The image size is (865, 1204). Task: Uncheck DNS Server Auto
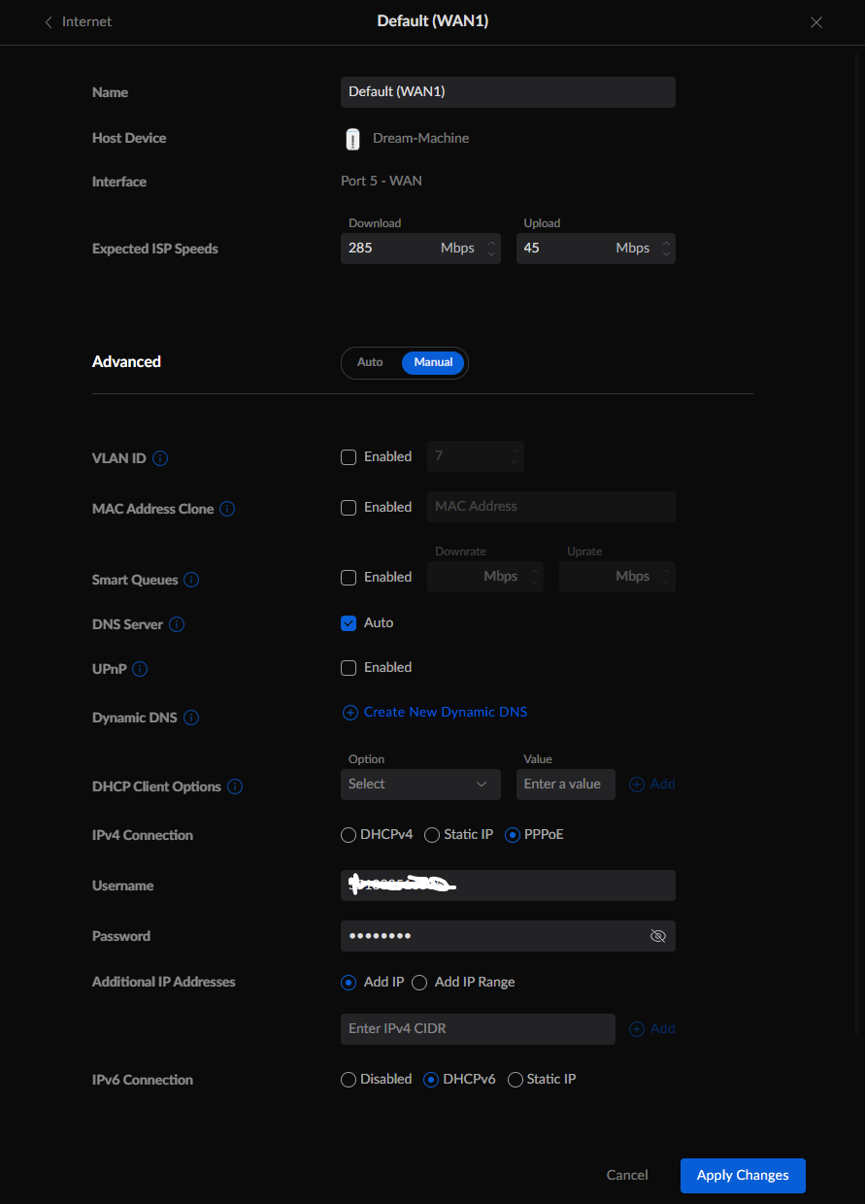(349, 623)
